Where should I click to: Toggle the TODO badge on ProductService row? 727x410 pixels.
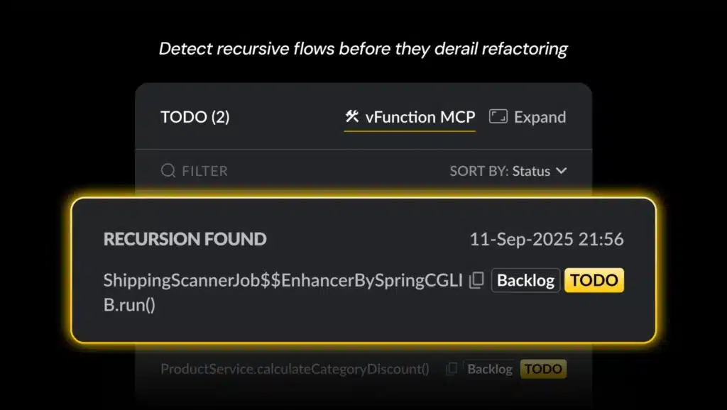pyautogui.click(x=543, y=369)
